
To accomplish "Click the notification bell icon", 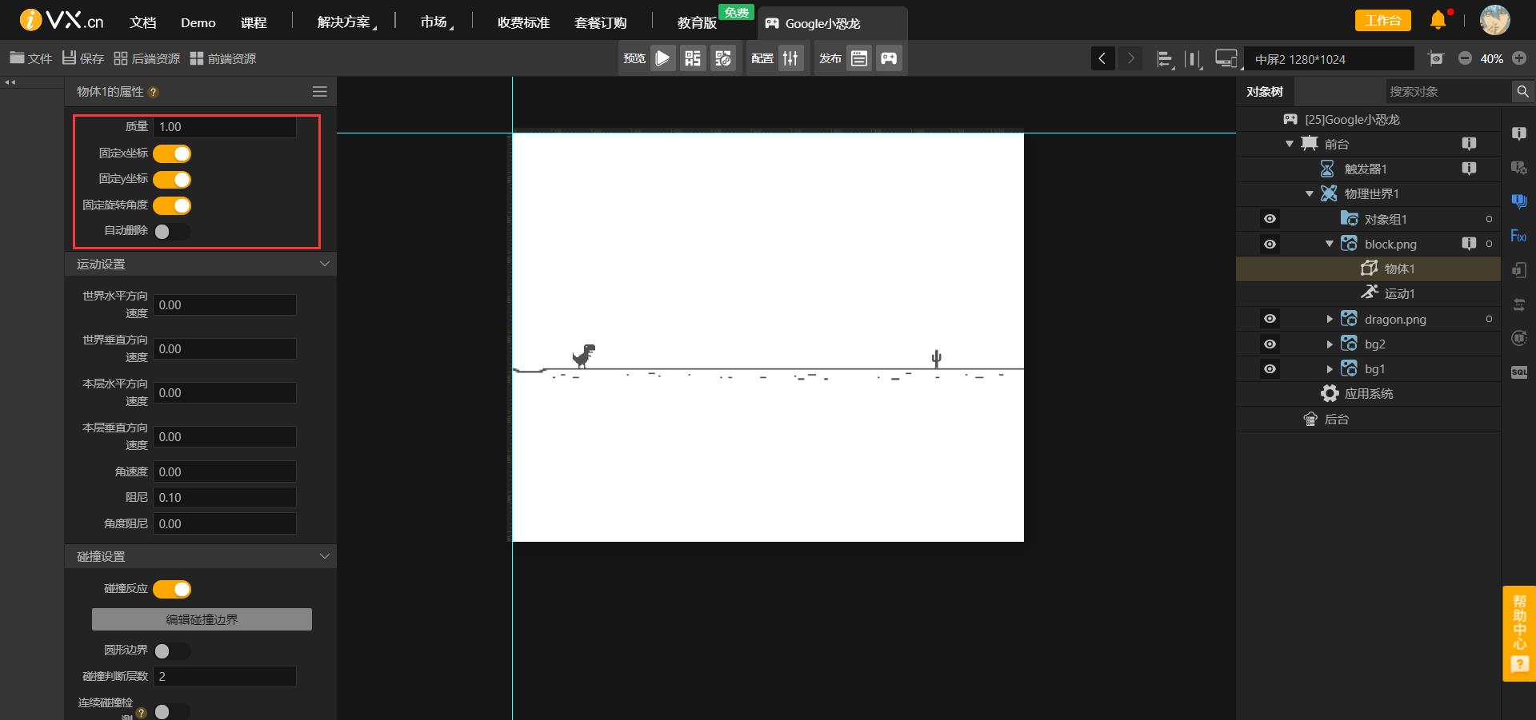I will [1438, 20].
